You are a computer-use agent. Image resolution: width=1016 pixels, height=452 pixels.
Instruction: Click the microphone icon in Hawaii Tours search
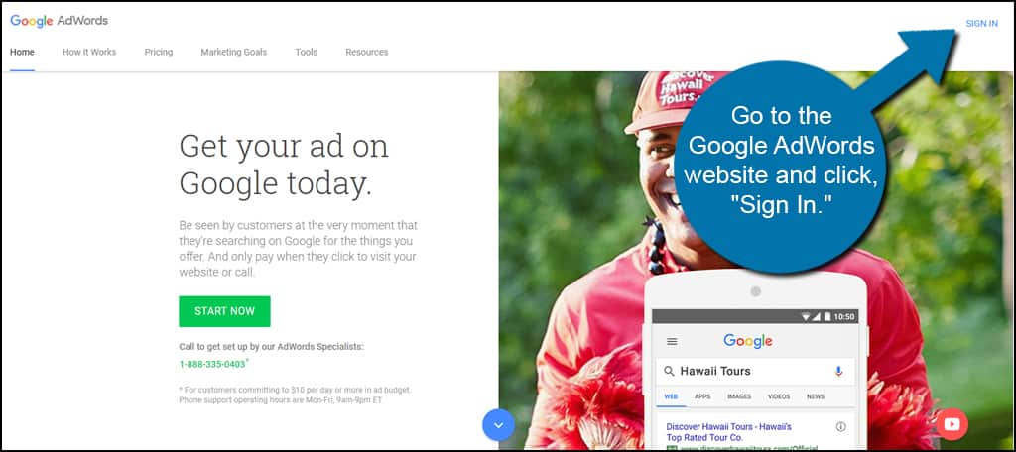pos(838,371)
